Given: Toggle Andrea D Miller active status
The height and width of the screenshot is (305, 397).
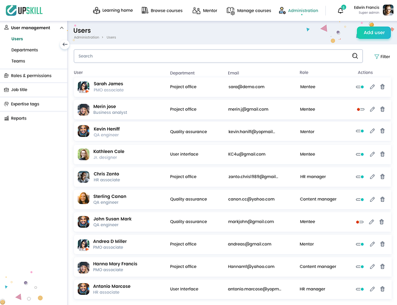Looking at the screenshot, I should 360,245.
